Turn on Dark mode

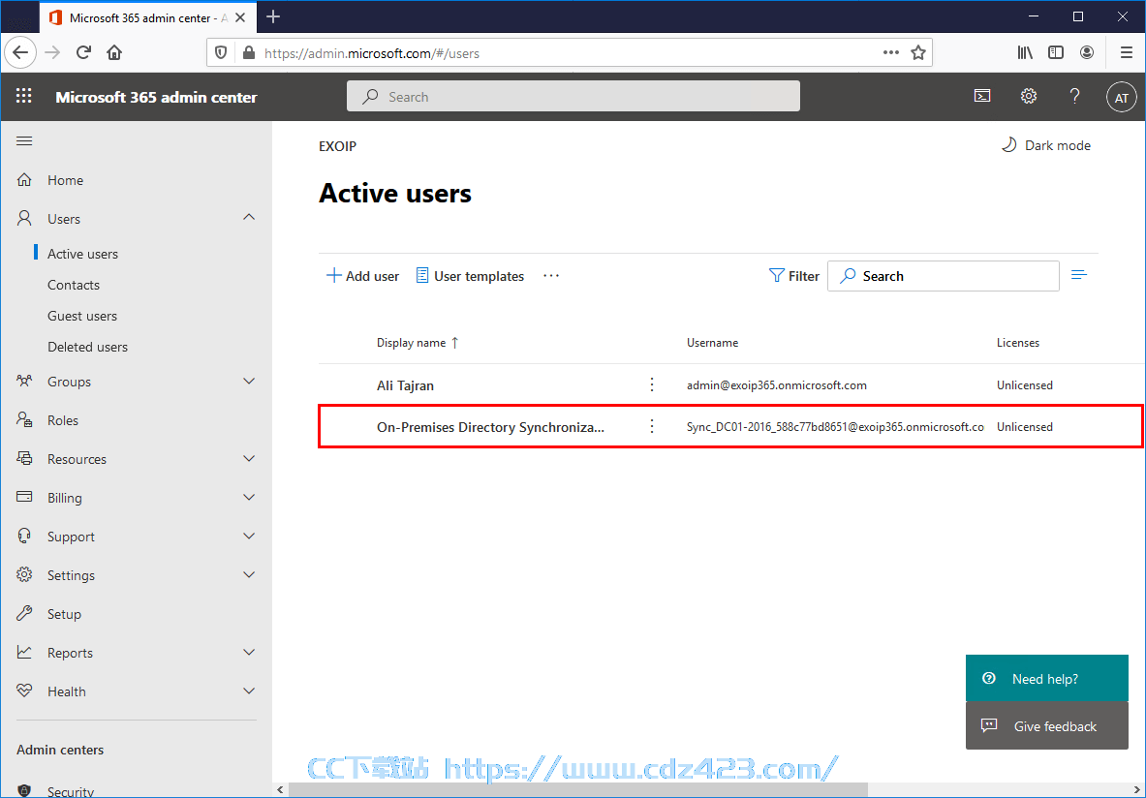(x=1045, y=144)
